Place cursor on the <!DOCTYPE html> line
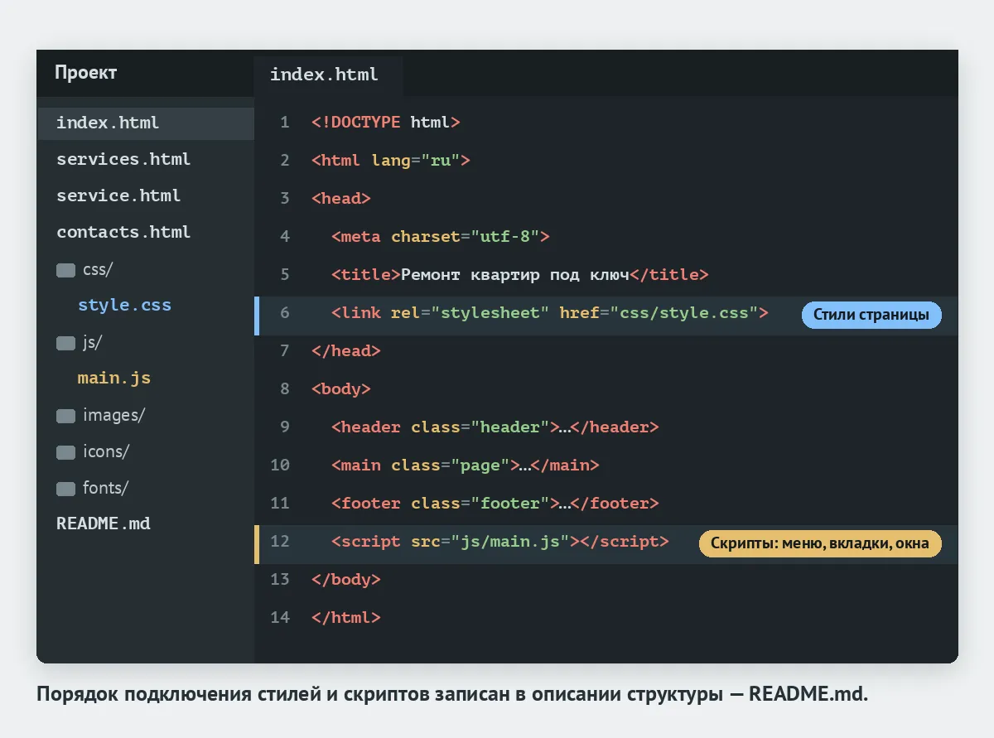The image size is (994, 738). point(386,123)
